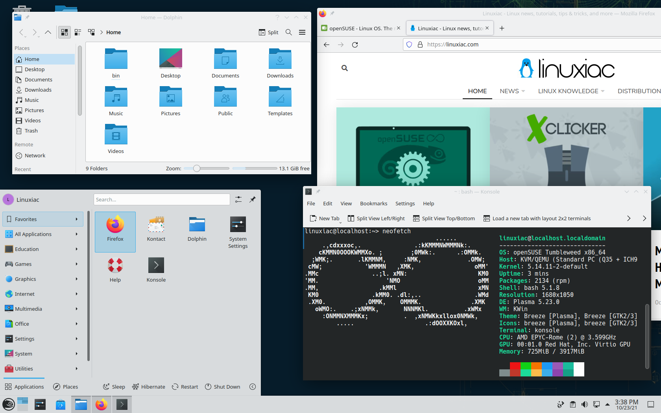The image size is (661, 413).
Task: Expand the All Applications category
Action: (x=43, y=234)
